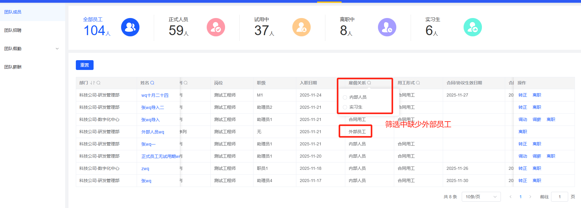This screenshot has width=581, height=208.
Task: Click 调动 for 正式员工无试用期w row
Action: click(x=523, y=156)
